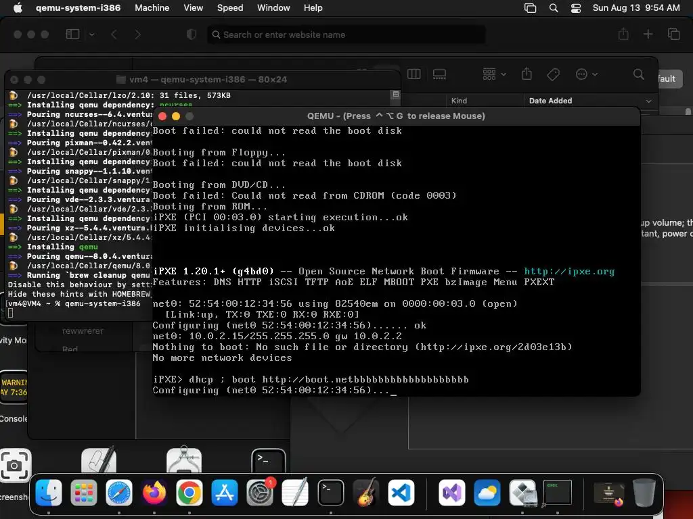Open TextEdit from the dock

[x=295, y=493]
